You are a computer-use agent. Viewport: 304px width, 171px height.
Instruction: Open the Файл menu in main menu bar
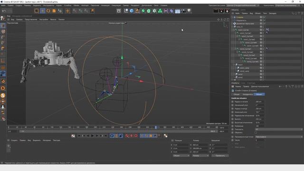(3, 5)
